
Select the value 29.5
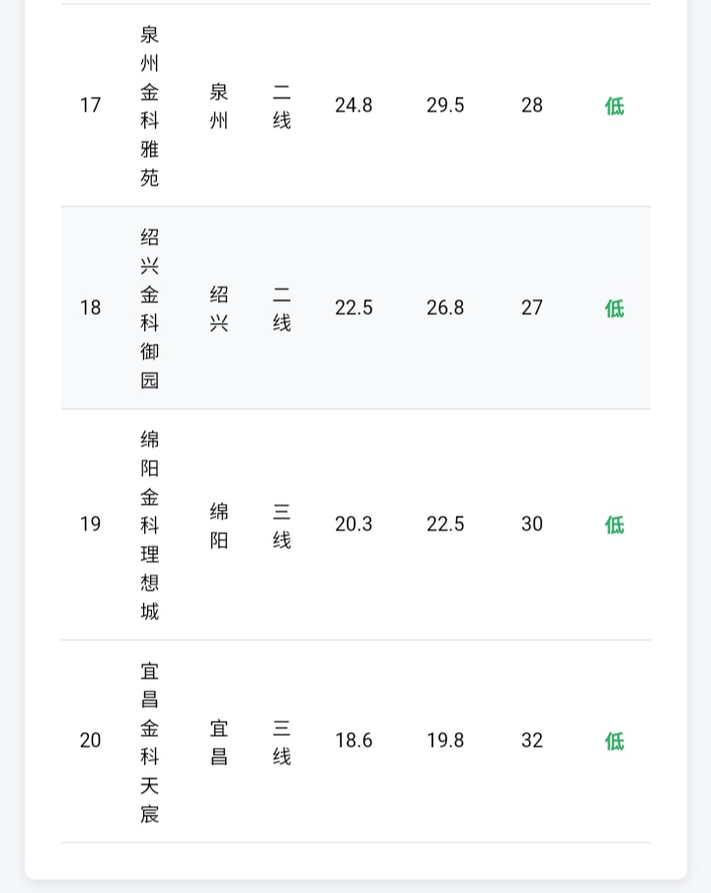tap(445, 106)
